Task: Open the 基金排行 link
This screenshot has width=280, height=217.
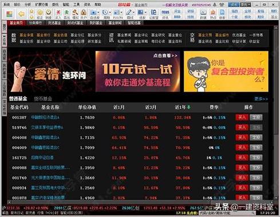Action: (x=44, y=35)
